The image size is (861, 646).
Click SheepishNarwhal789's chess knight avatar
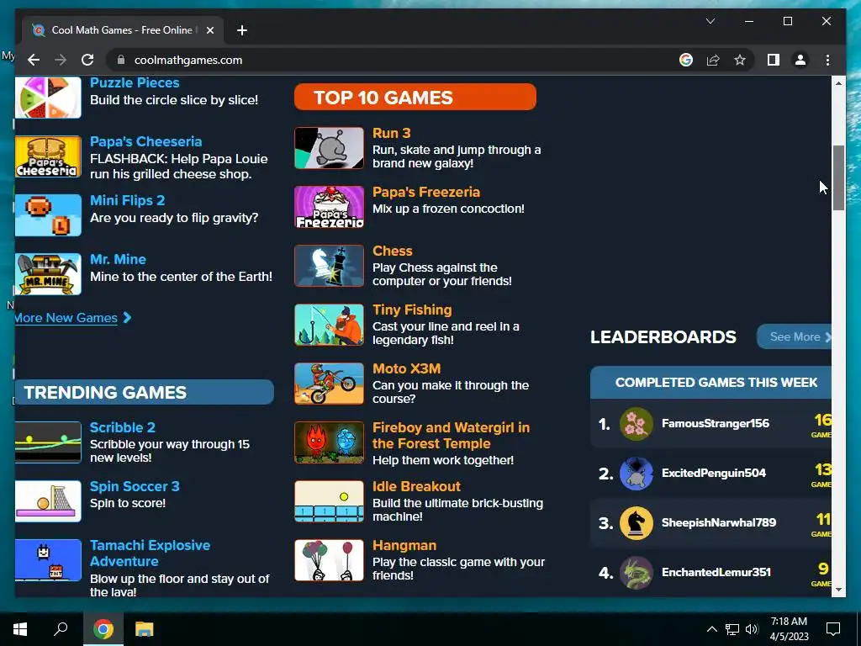[x=637, y=523]
